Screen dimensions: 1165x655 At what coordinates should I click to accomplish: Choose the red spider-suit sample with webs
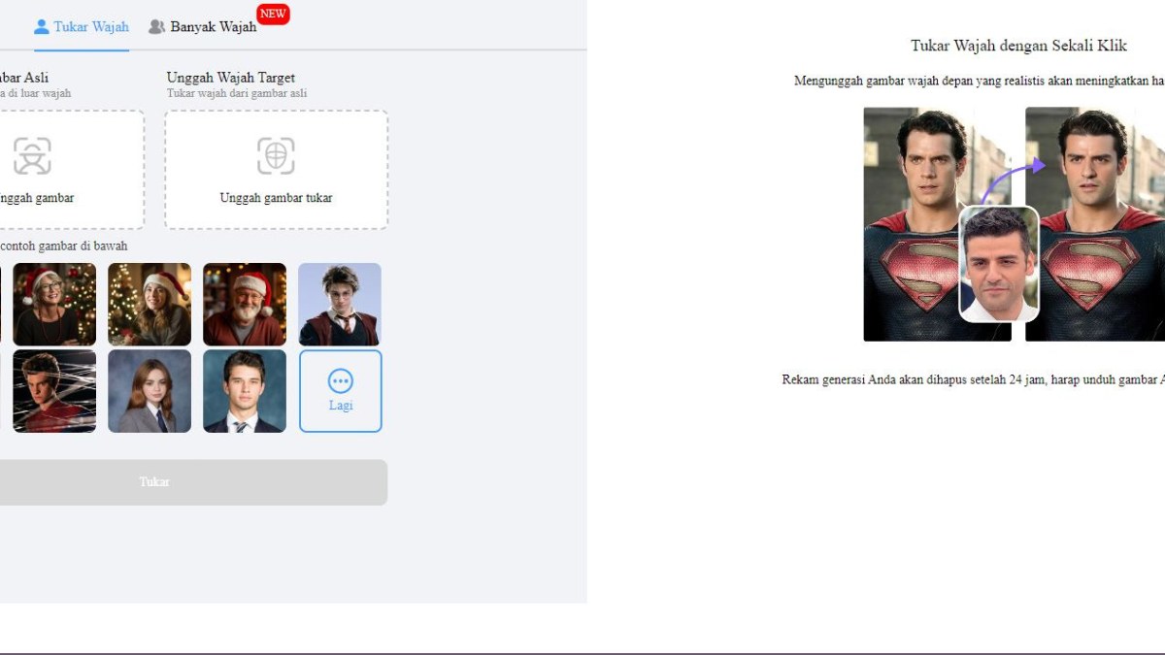tap(54, 391)
